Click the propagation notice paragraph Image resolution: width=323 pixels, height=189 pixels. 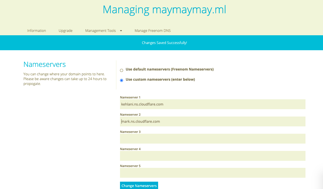pyautogui.click(x=65, y=79)
